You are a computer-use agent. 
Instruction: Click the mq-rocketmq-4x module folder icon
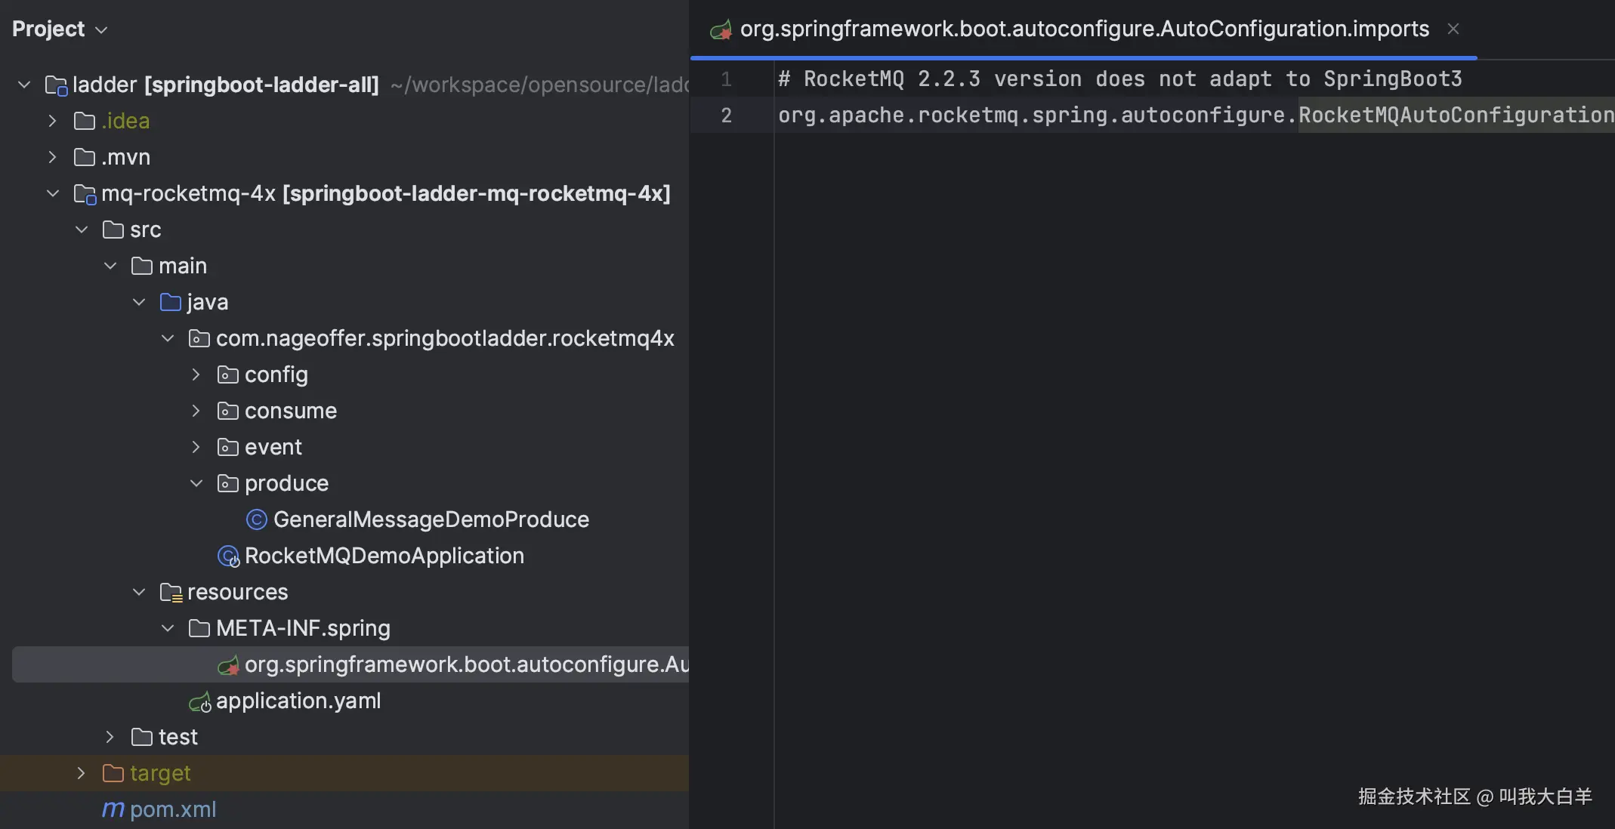(x=85, y=194)
